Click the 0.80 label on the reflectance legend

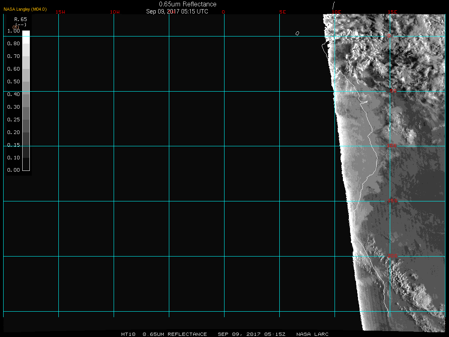click(x=14, y=44)
